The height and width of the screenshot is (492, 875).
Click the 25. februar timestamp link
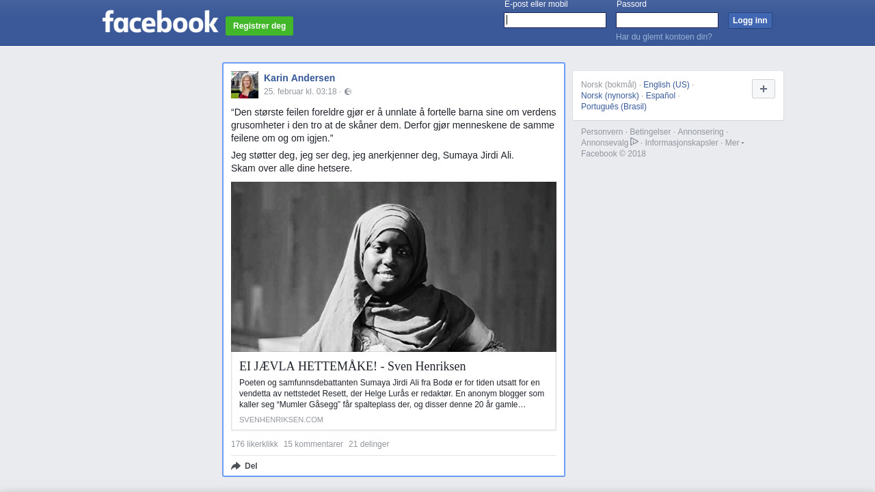pos(300,92)
